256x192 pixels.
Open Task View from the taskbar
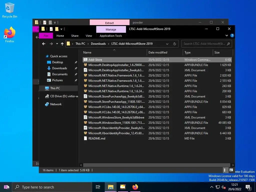98,187
